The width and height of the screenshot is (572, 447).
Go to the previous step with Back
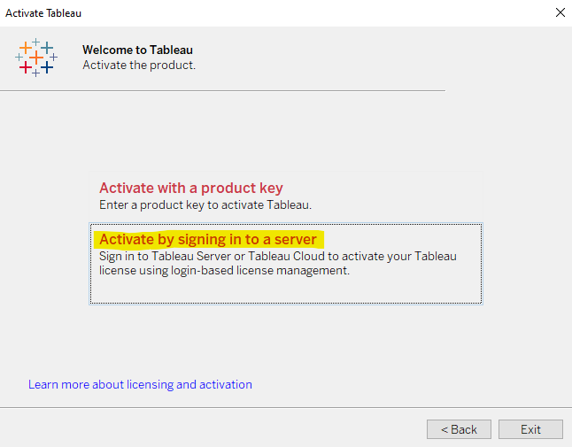click(459, 429)
